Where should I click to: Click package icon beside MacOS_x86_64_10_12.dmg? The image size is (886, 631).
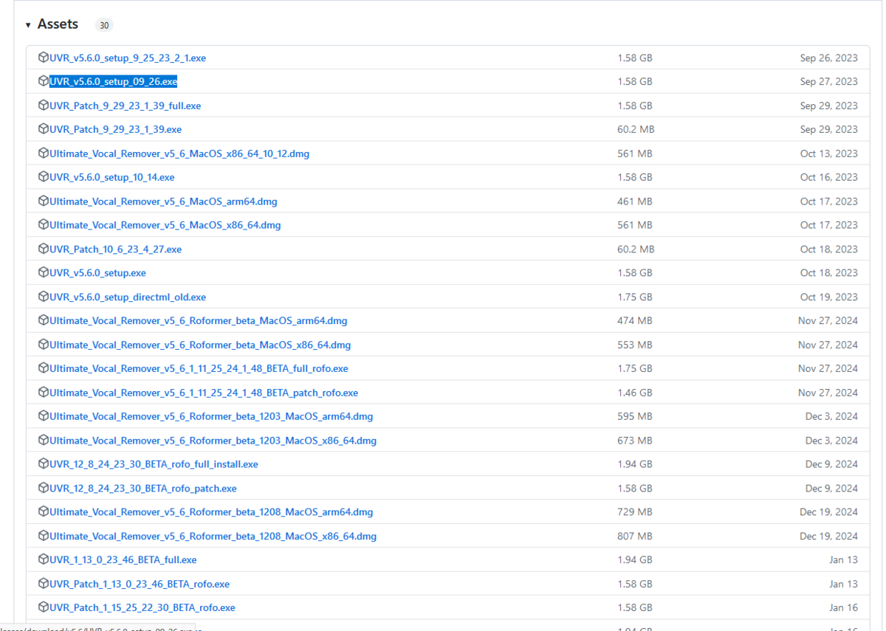tap(44, 154)
